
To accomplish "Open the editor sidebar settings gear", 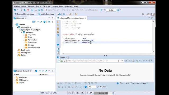I will [x=58, y=45].
